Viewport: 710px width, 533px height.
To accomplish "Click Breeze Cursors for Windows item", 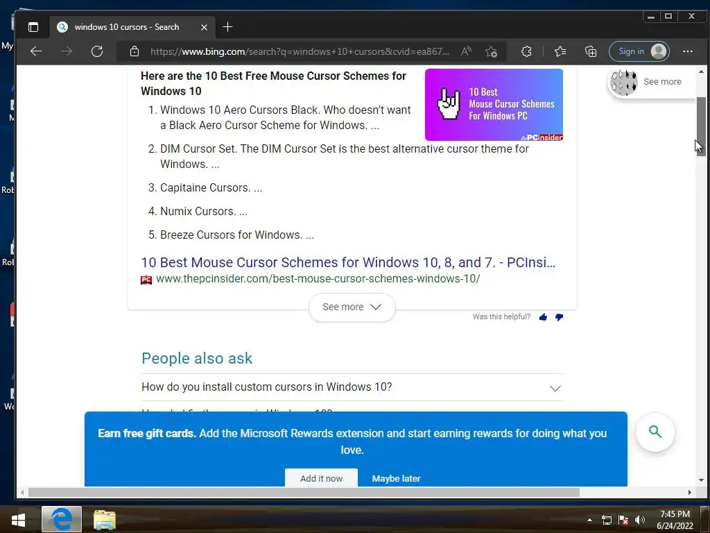I will click(237, 235).
